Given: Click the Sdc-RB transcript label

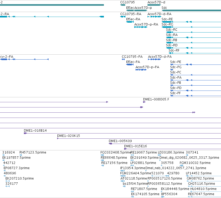Looking at the screenshot, I should coord(171,40).
